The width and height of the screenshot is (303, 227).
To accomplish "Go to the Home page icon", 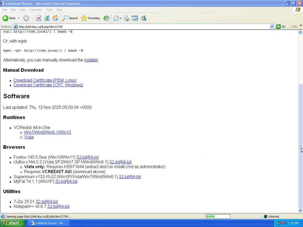I will 55,18.
